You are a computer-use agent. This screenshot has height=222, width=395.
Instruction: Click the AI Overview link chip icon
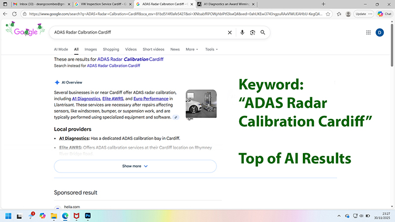point(176,117)
